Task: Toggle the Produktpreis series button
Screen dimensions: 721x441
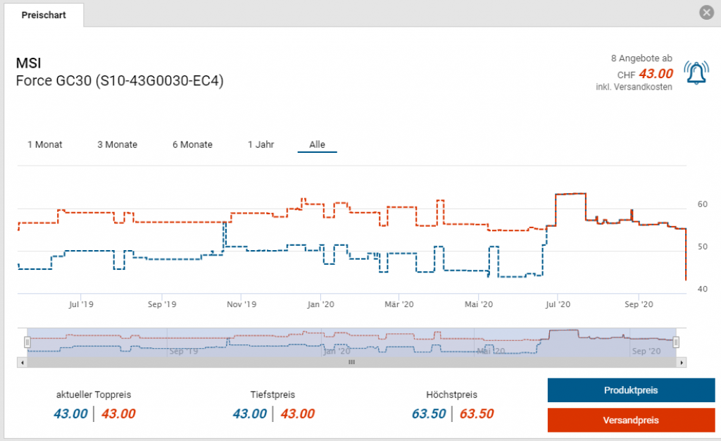Action: (631, 390)
